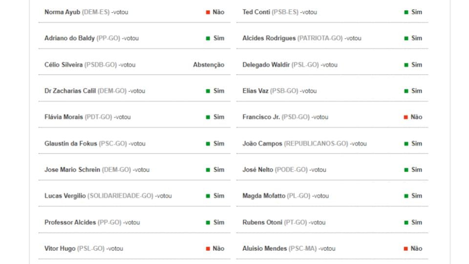469x264 pixels.
Task: Click the name José Nelto
Action: point(257,170)
